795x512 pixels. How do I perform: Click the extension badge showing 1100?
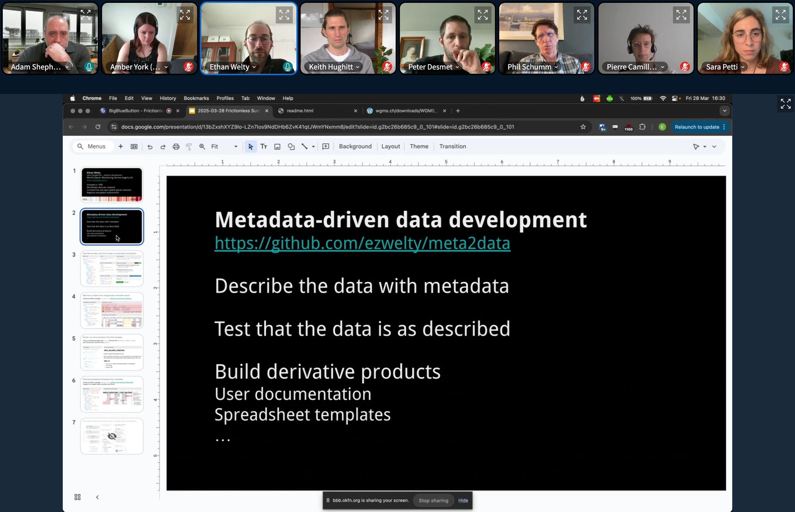tap(629, 127)
